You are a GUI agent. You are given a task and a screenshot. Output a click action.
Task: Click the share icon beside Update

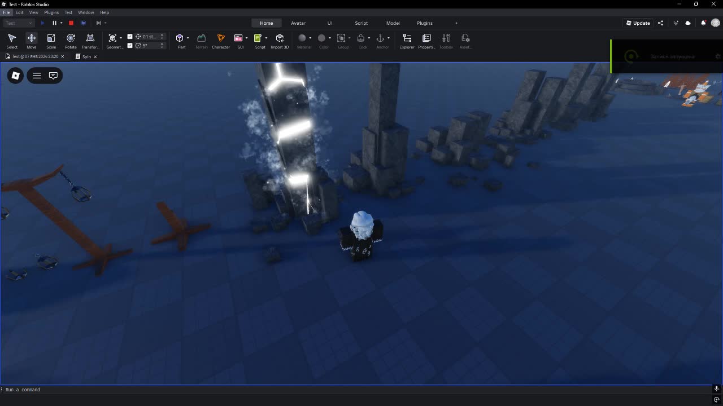click(660, 23)
